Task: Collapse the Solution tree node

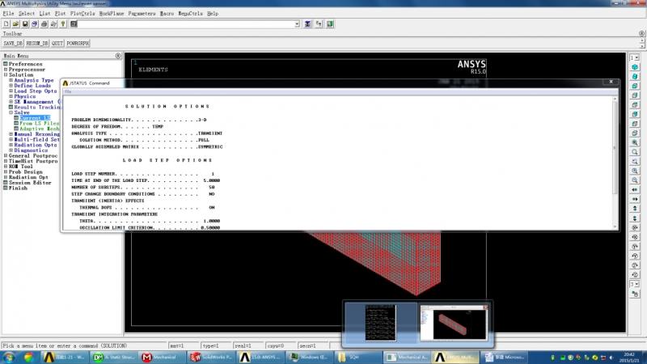Action: (x=6, y=74)
